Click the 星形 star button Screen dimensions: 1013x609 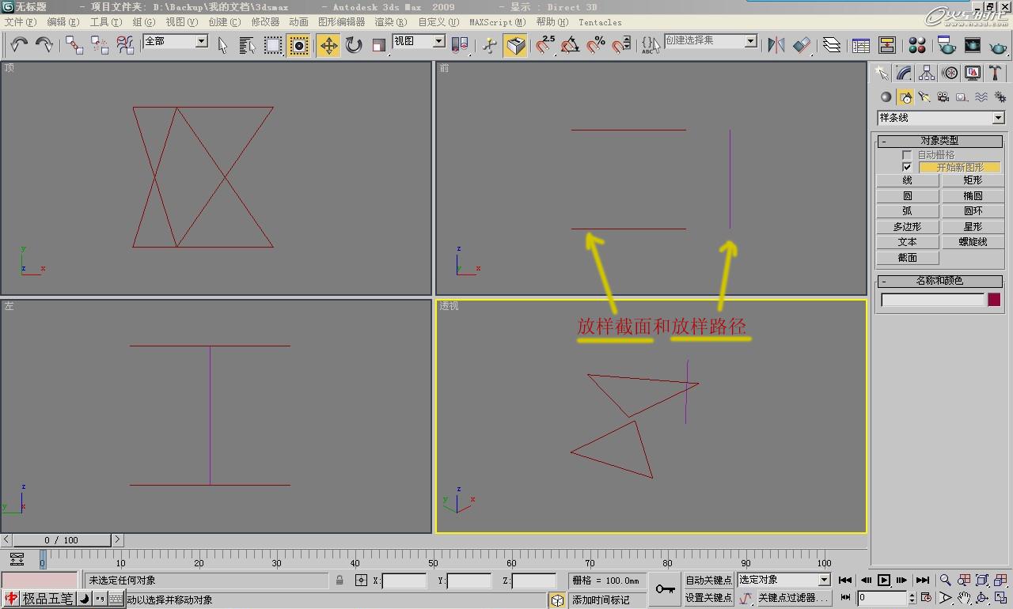coord(973,227)
